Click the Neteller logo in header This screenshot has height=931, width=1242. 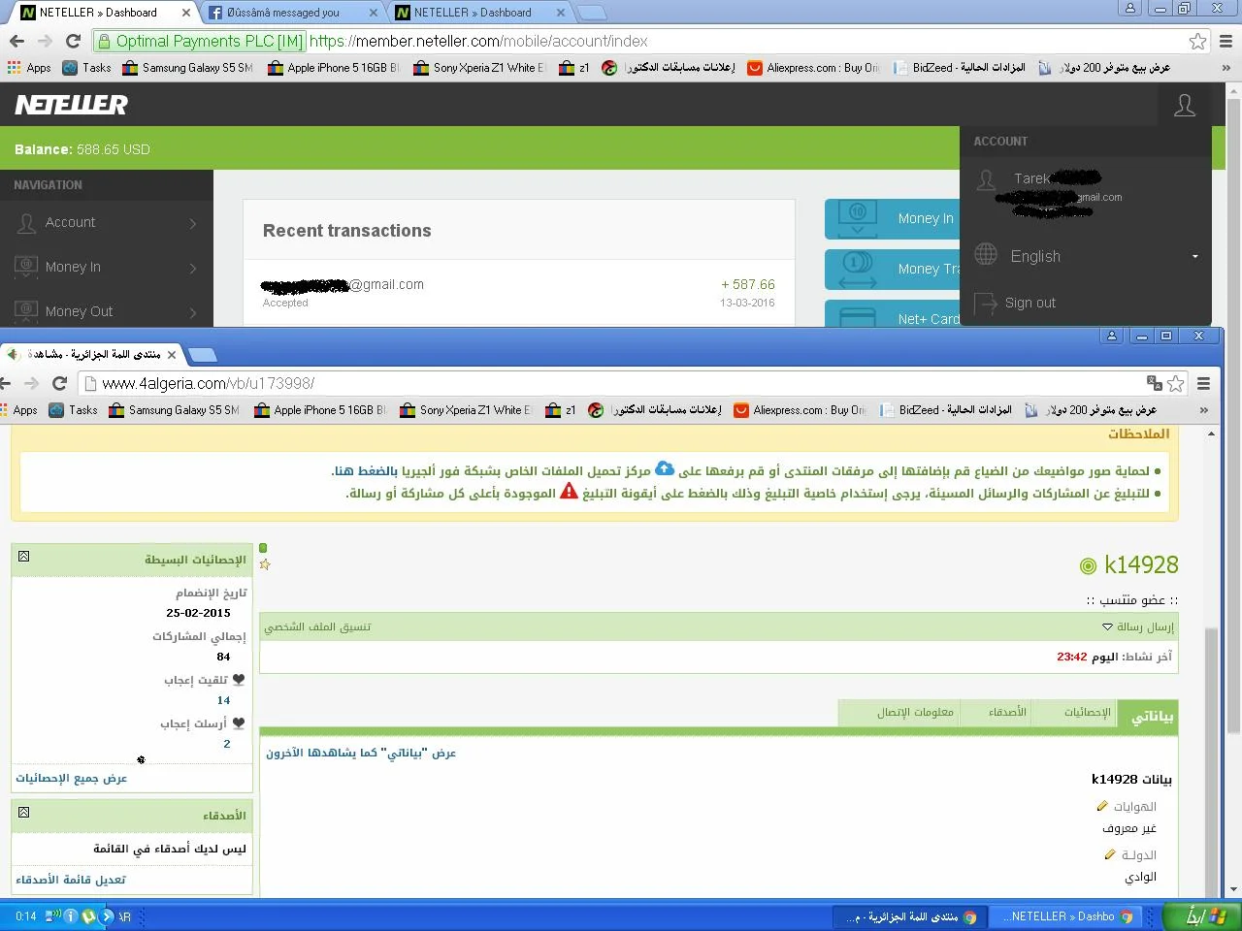pos(71,105)
